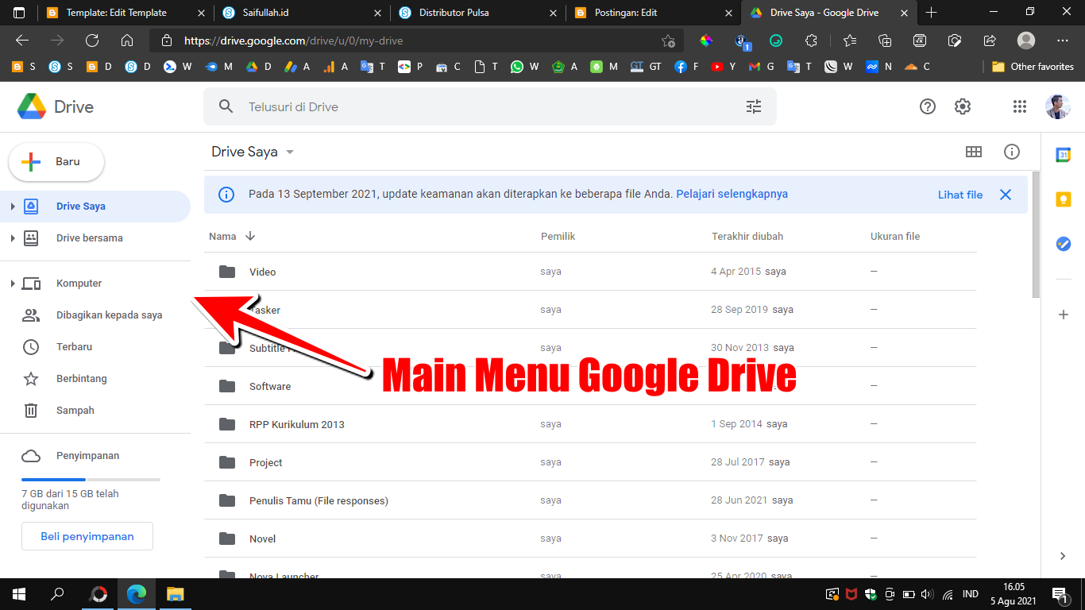1085x610 pixels.
Task: Expand the Drive bersama tree arrow
Action: 13,238
